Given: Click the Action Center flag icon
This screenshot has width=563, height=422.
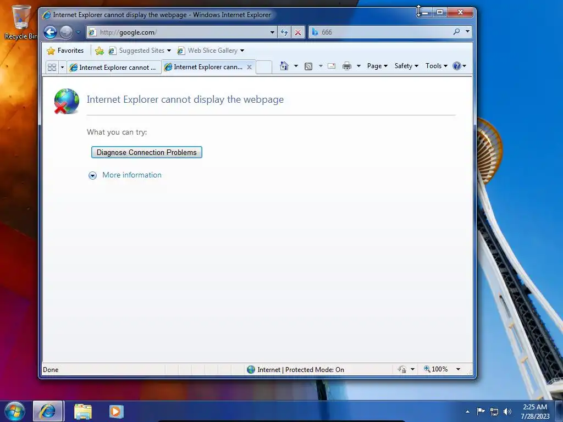Looking at the screenshot, I should coord(481,411).
